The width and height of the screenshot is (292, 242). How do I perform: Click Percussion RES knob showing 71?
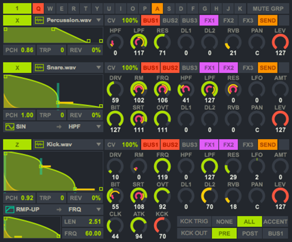162,42
